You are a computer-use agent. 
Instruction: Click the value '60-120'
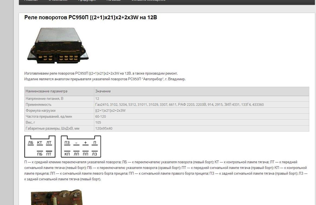click(x=100, y=116)
